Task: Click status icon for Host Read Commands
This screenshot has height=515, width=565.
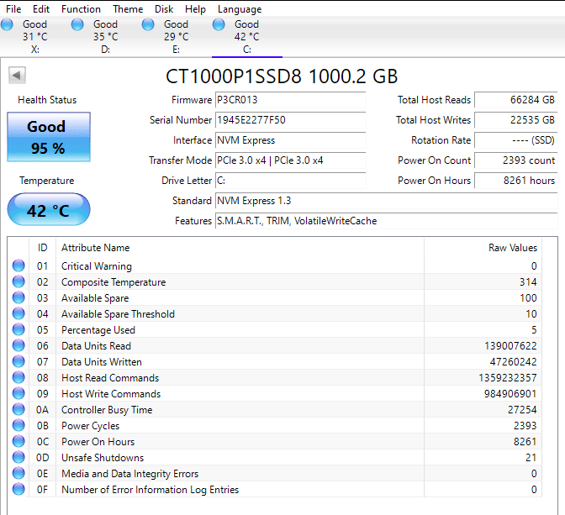Action: coord(18,377)
